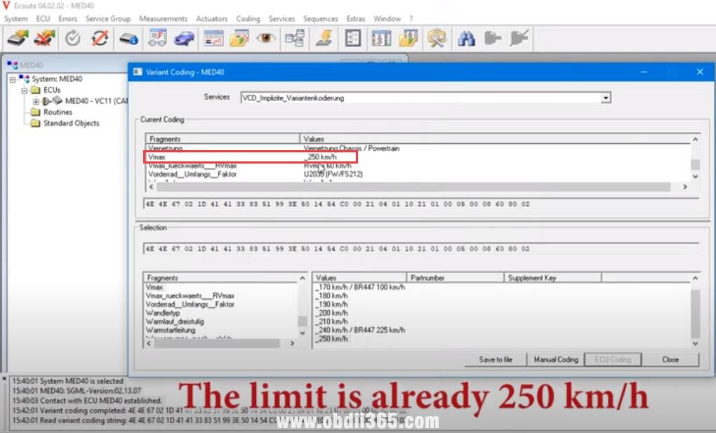
Task: Click the network tree structure icon
Action: pos(295,39)
